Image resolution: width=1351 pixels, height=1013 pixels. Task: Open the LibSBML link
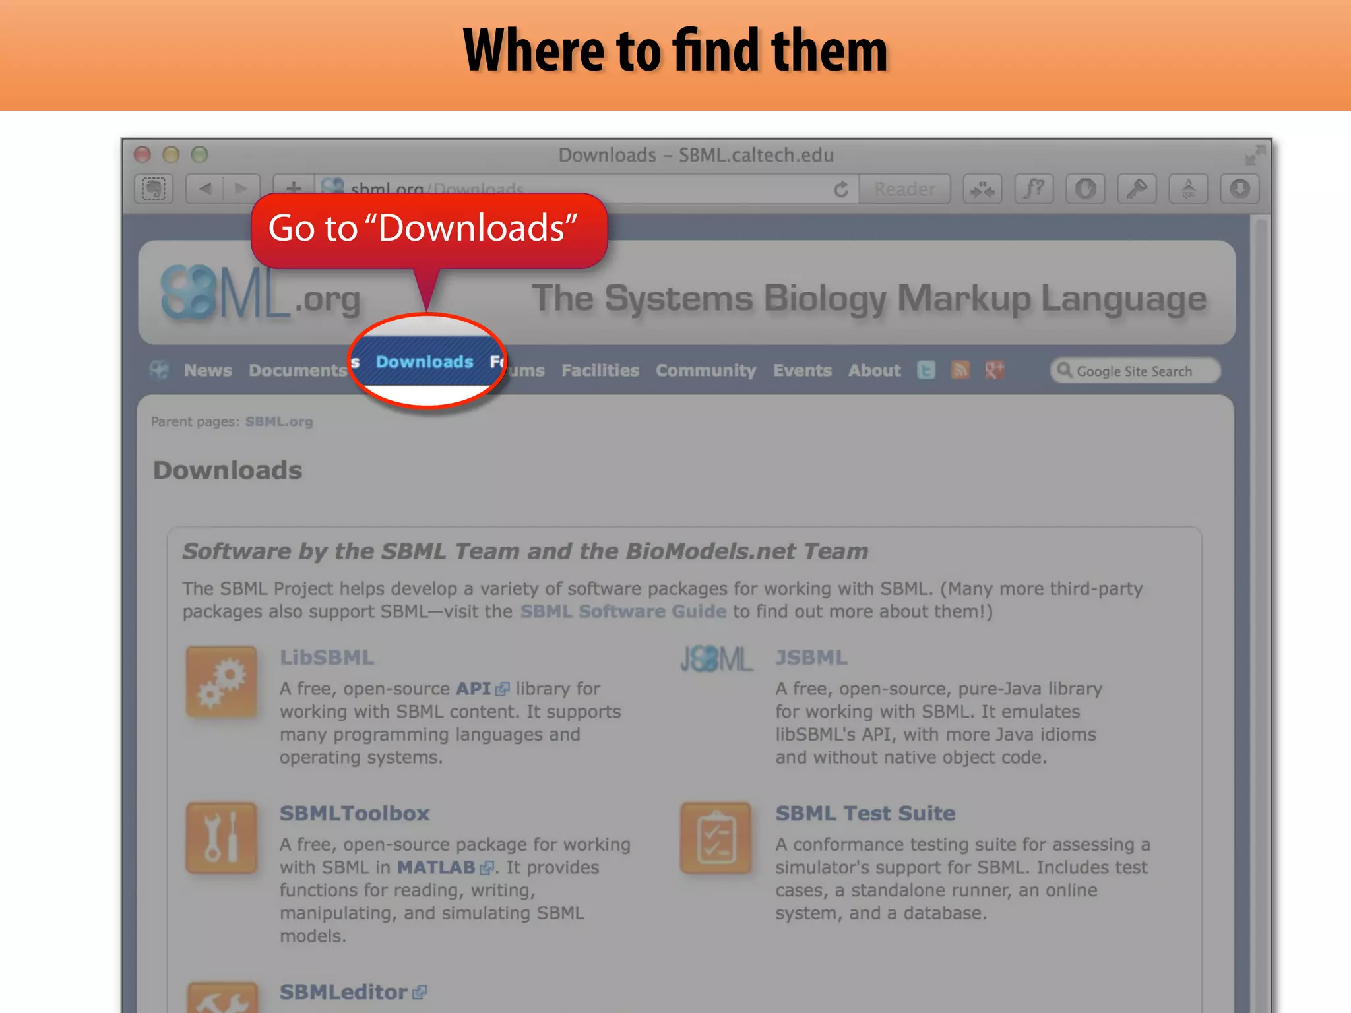click(327, 658)
